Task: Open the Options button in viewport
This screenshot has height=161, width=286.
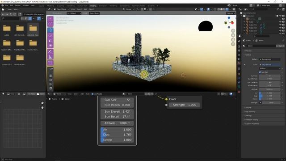Action: click(231, 13)
